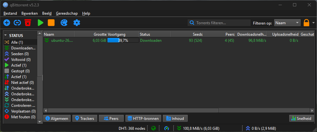Open the Bestand menu
Screen dimensions: 317x132
(x=10, y=13)
